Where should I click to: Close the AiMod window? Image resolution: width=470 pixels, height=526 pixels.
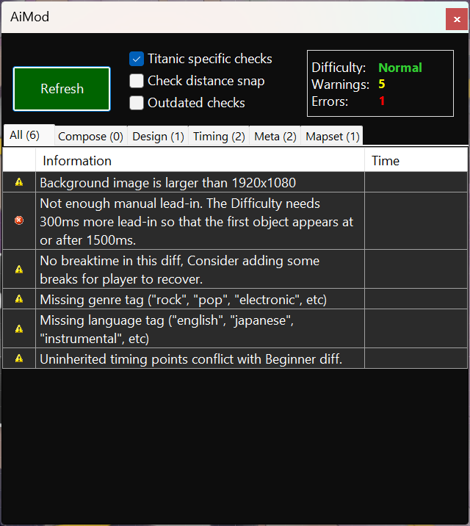pos(454,17)
